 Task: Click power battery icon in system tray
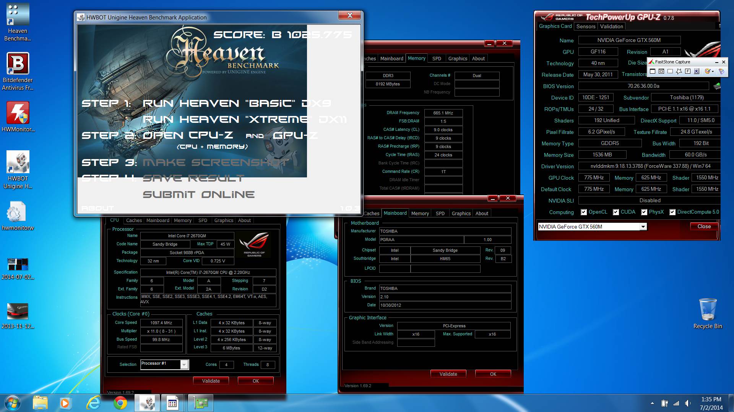coord(665,403)
